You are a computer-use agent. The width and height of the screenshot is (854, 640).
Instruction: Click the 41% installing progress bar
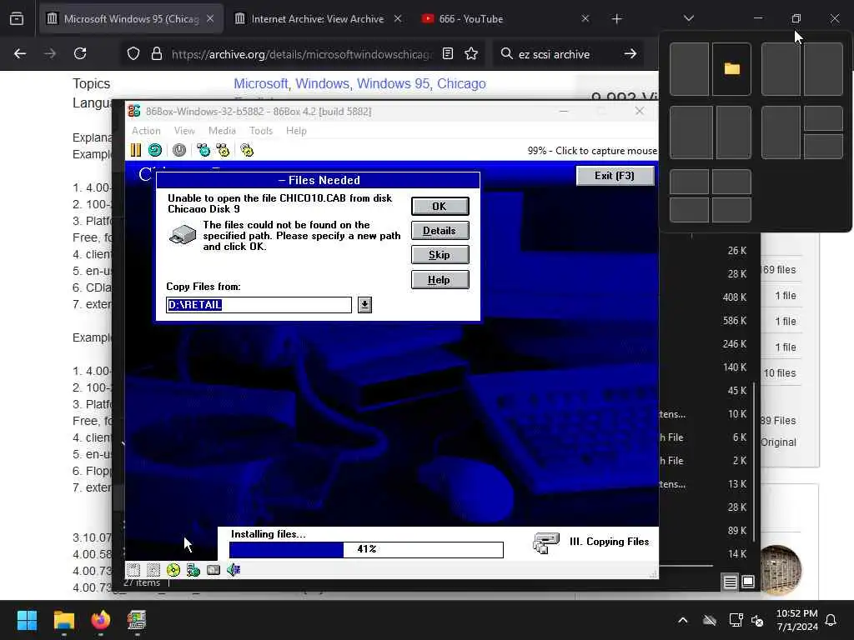366,550
